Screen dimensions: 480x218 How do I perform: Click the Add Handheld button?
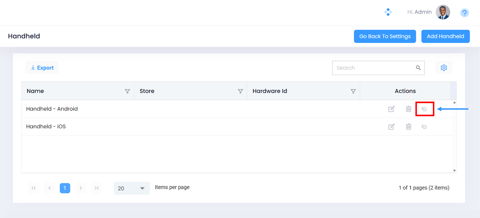point(445,36)
